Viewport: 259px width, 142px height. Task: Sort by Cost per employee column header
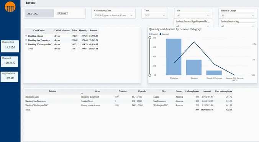point(223,91)
